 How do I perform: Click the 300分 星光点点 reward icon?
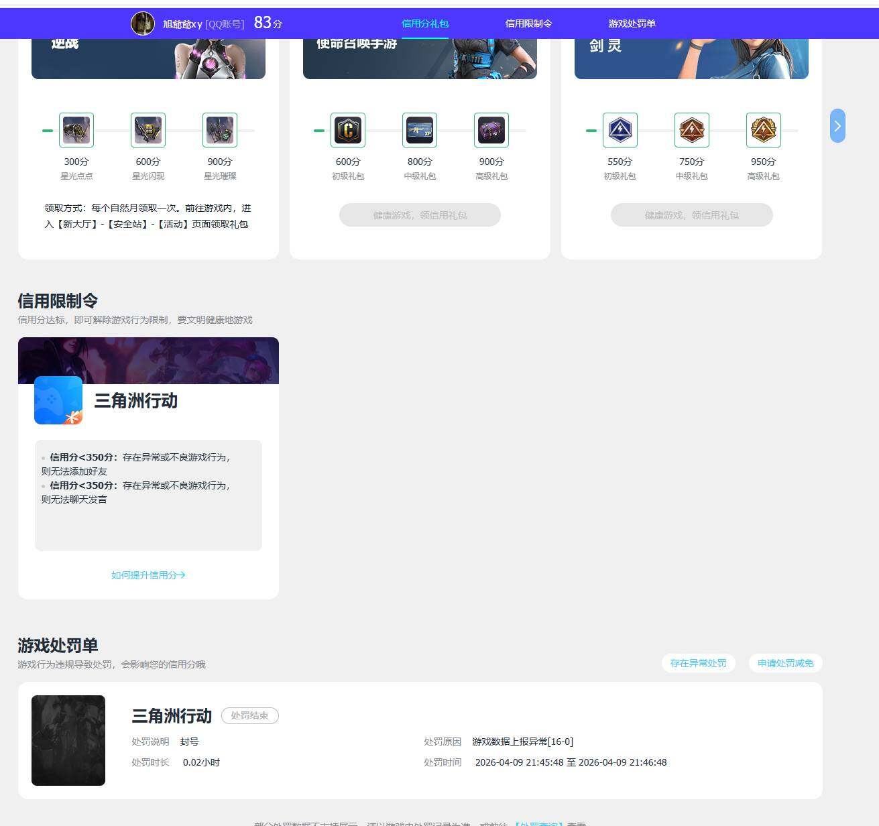76,130
